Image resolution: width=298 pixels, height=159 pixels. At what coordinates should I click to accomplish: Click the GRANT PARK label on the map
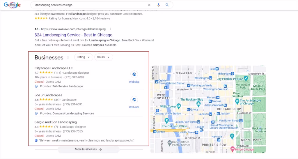click(x=251, y=140)
